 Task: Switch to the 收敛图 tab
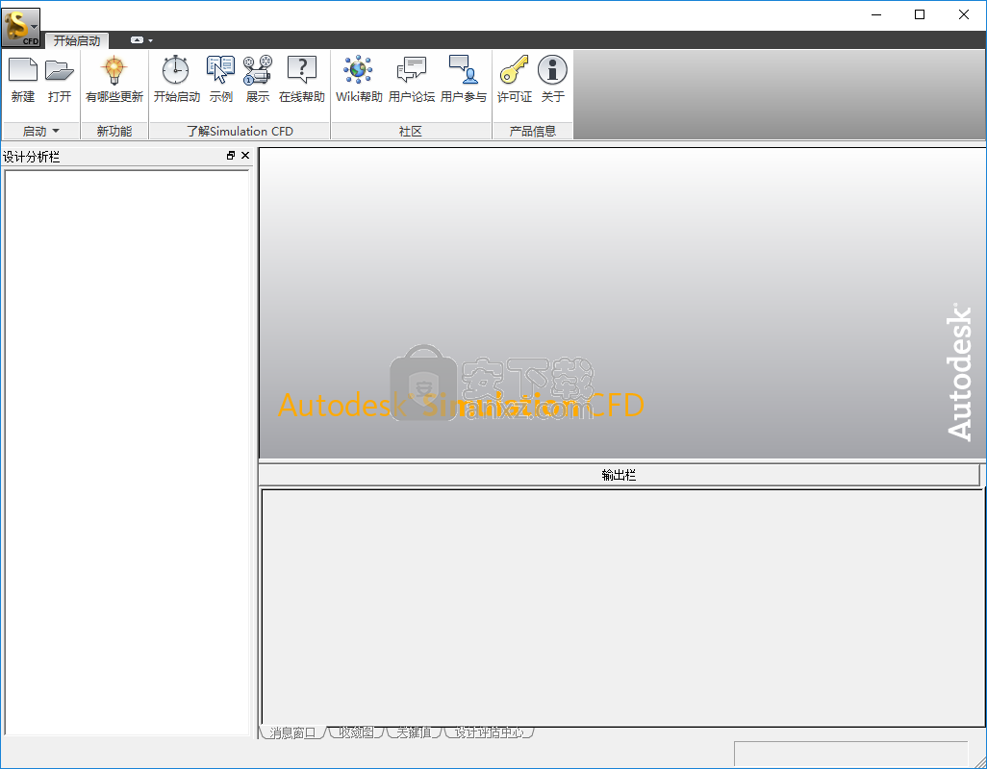pyautogui.click(x=356, y=732)
